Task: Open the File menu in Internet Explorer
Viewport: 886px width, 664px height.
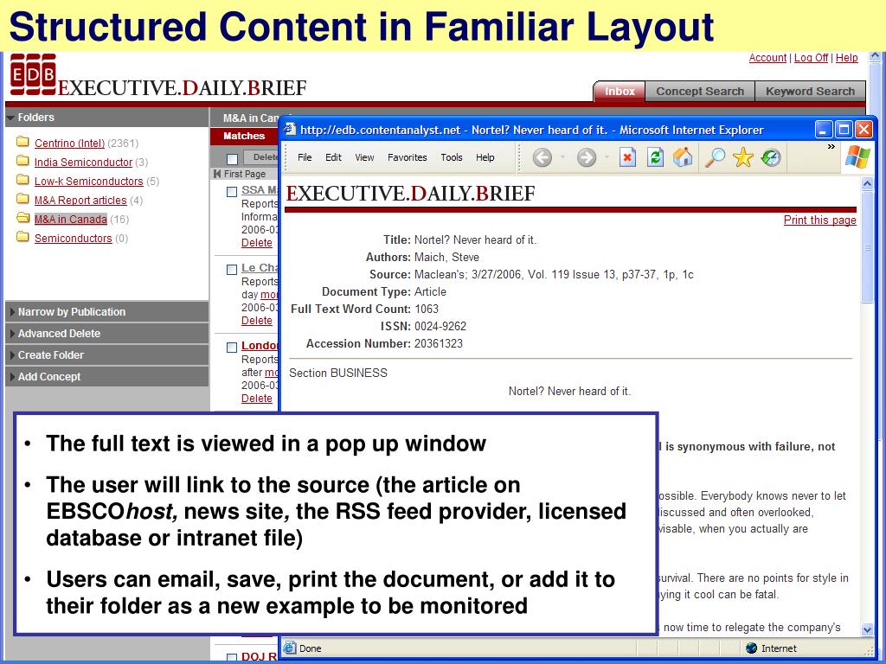Action: coord(305,157)
